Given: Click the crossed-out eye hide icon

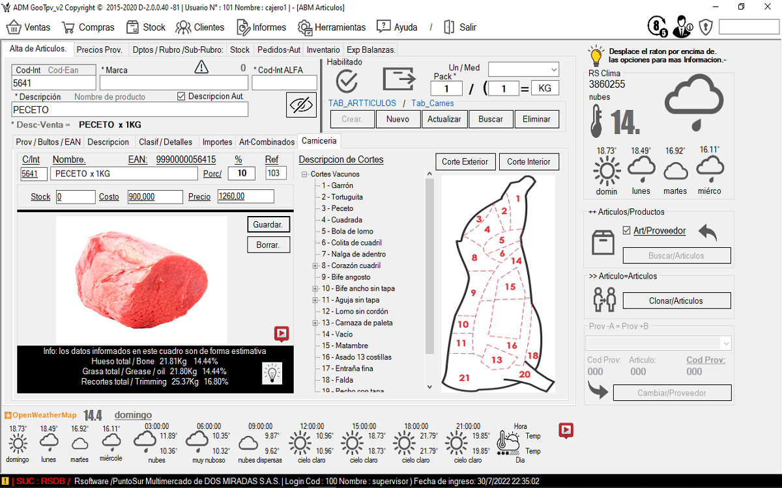Looking at the screenshot, I should [300, 105].
